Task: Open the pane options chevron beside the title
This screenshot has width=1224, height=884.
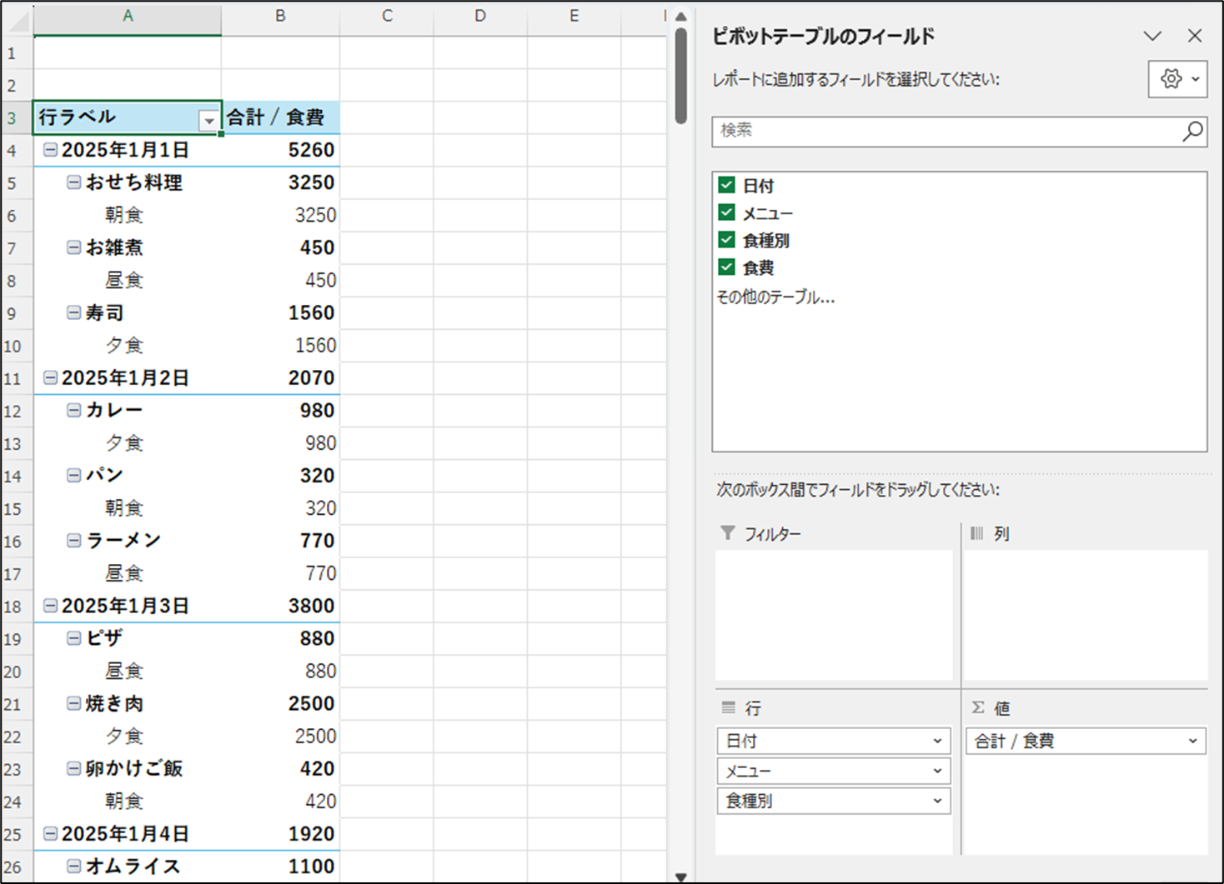Action: [x=1152, y=36]
